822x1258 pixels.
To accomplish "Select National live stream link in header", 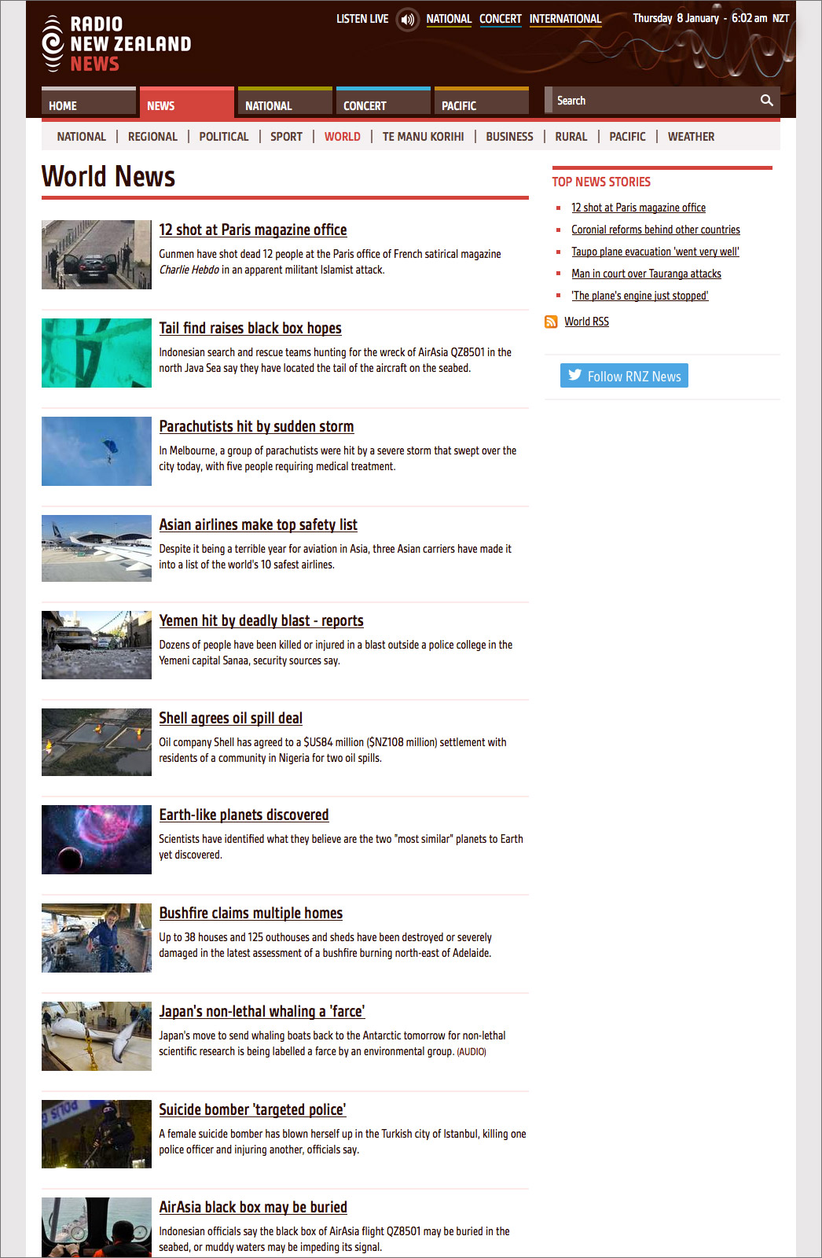I will click(449, 19).
